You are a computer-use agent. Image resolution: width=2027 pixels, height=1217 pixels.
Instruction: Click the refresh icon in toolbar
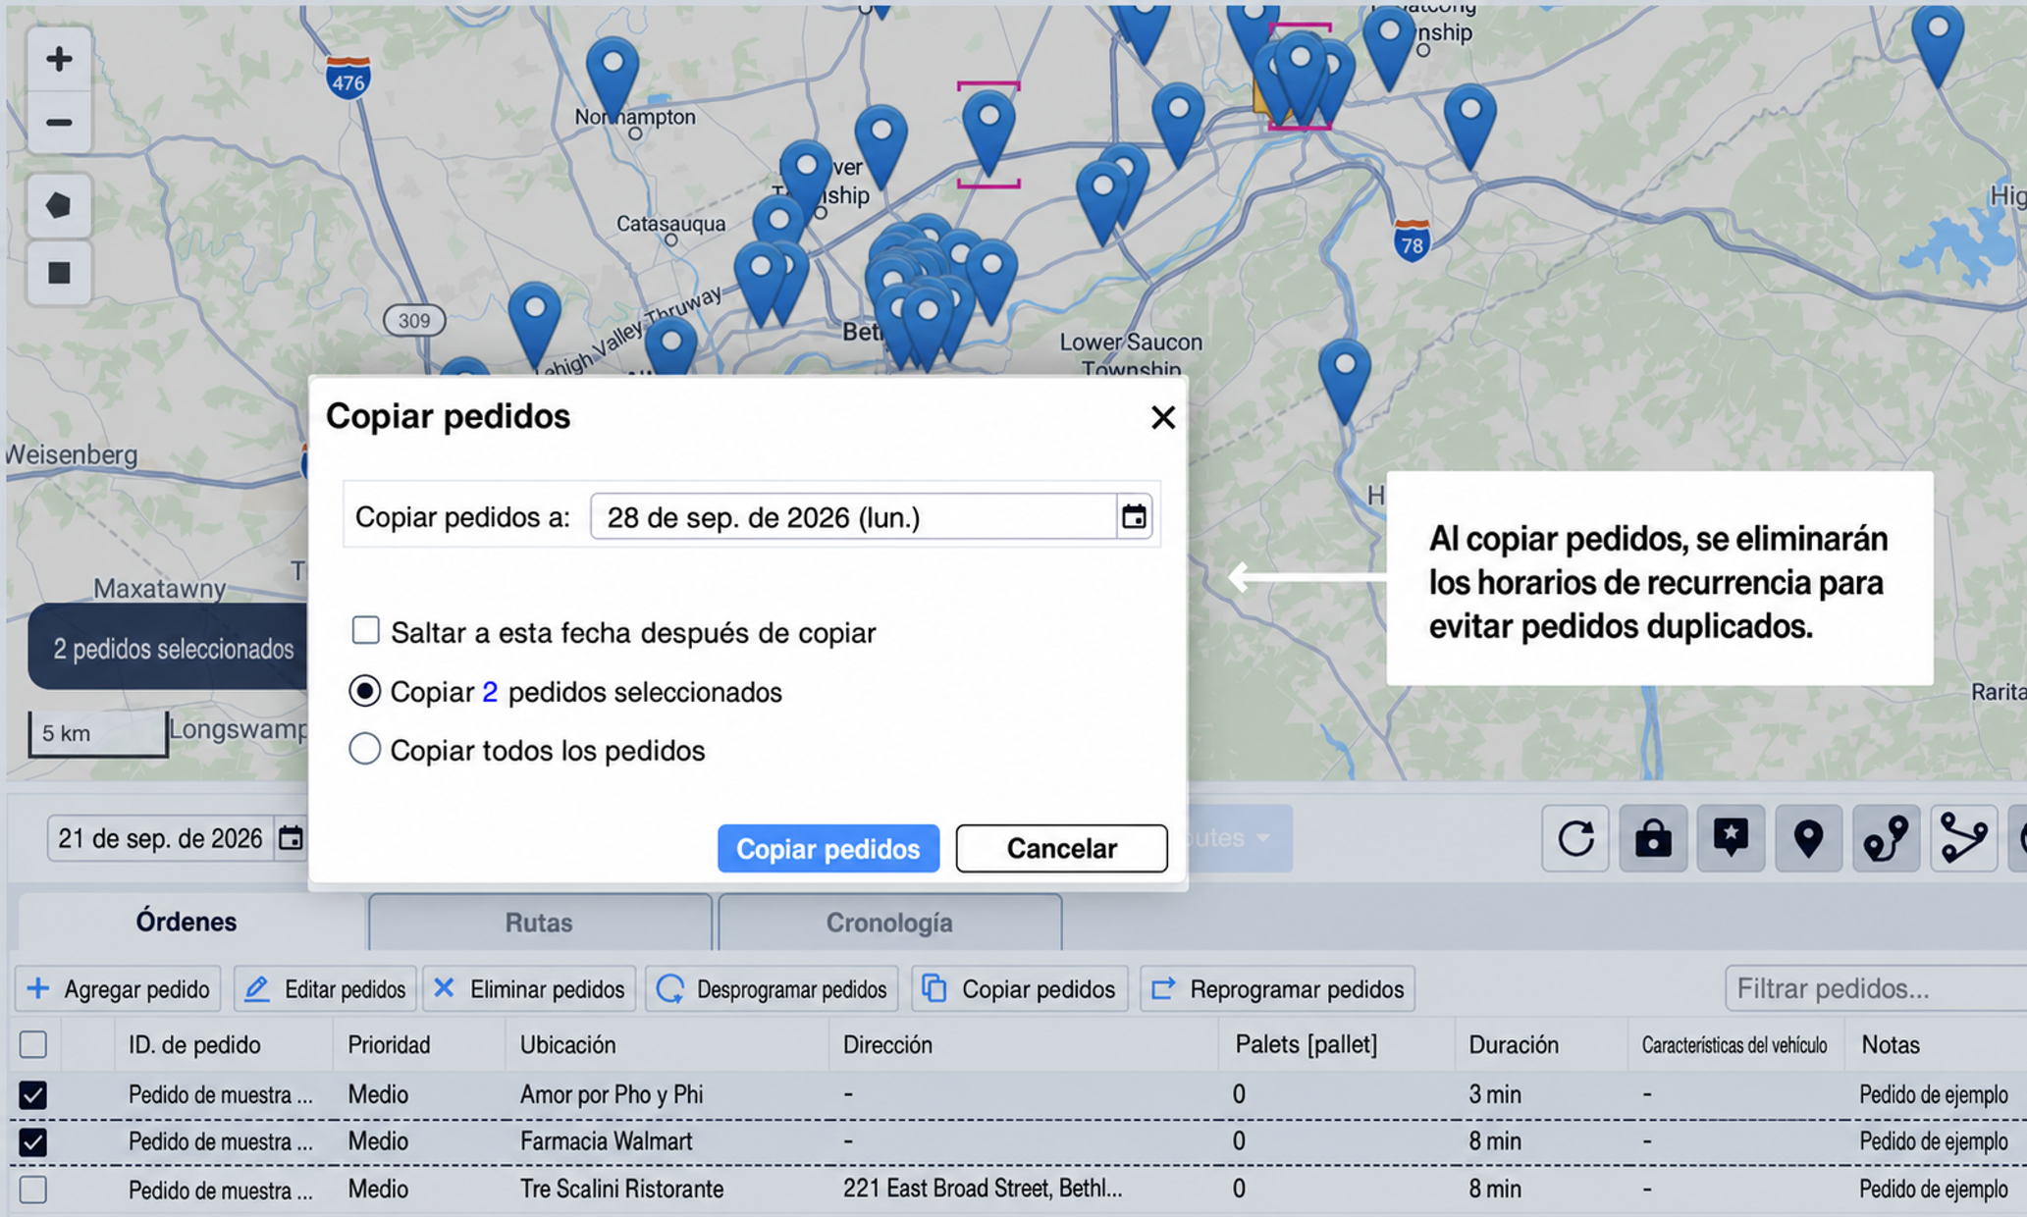tap(1575, 838)
